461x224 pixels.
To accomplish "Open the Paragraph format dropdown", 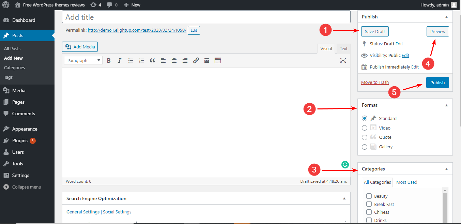I will click(83, 60).
